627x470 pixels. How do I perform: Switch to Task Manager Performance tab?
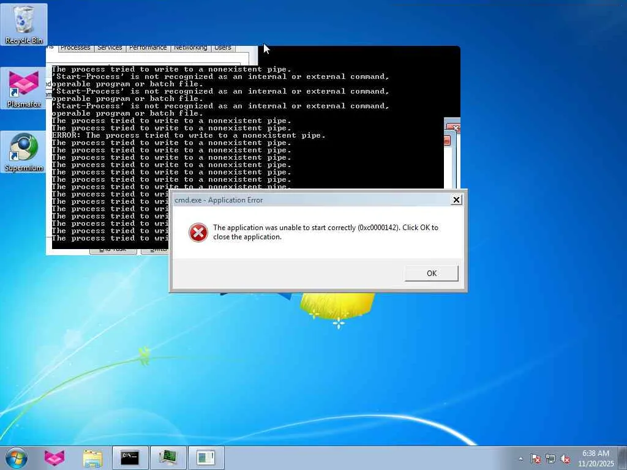pos(148,48)
